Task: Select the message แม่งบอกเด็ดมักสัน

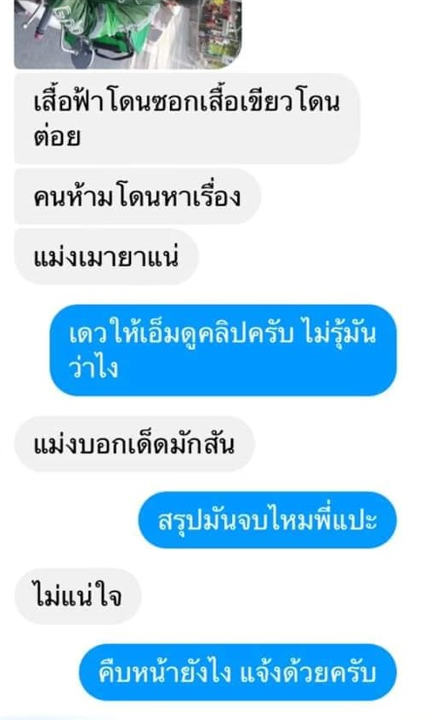Action: pos(134,444)
